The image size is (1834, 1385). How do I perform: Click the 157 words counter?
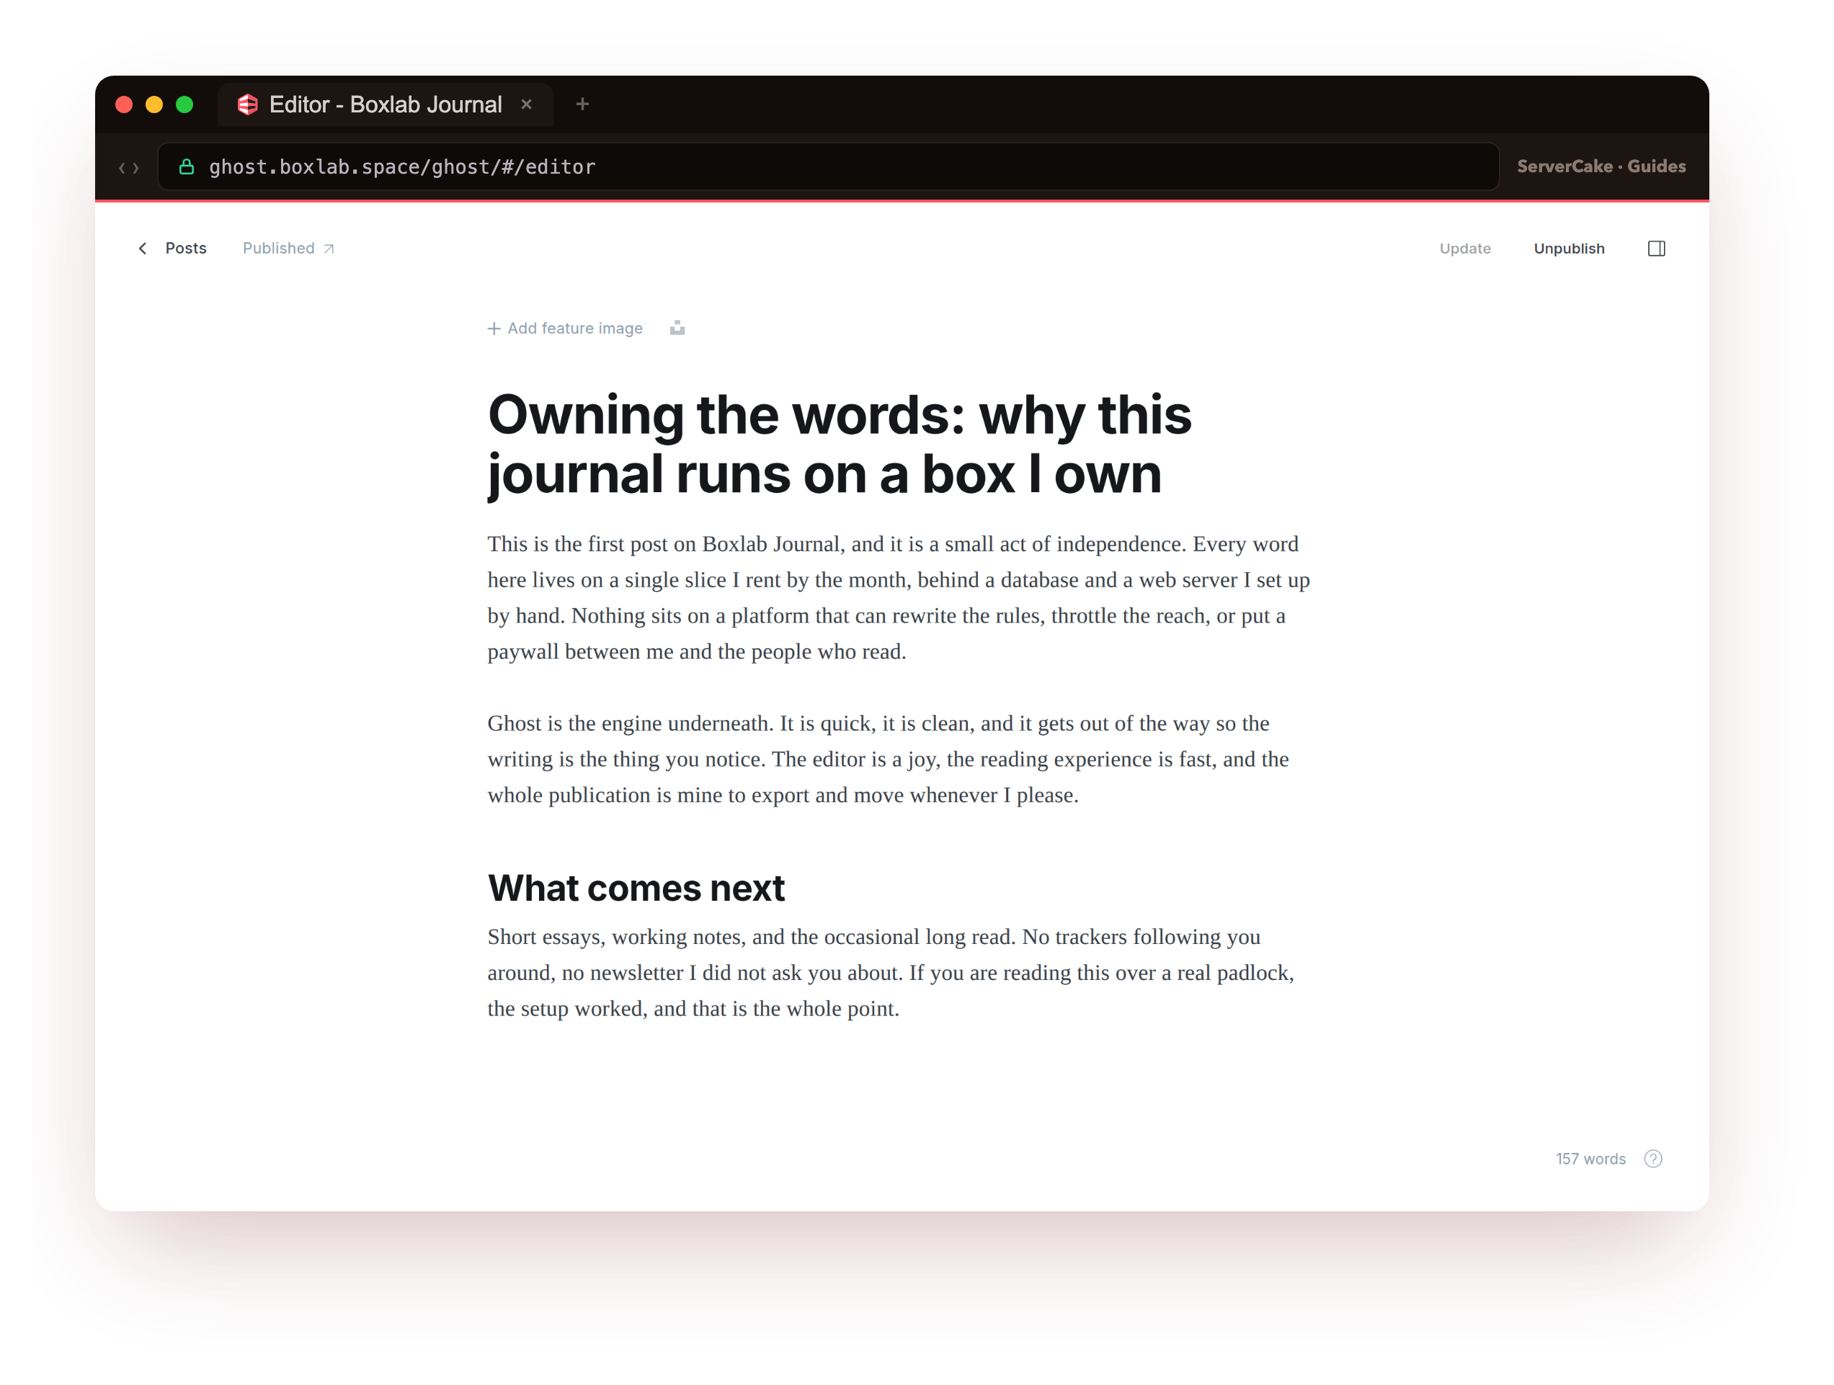click(x=1590, y=1159)
